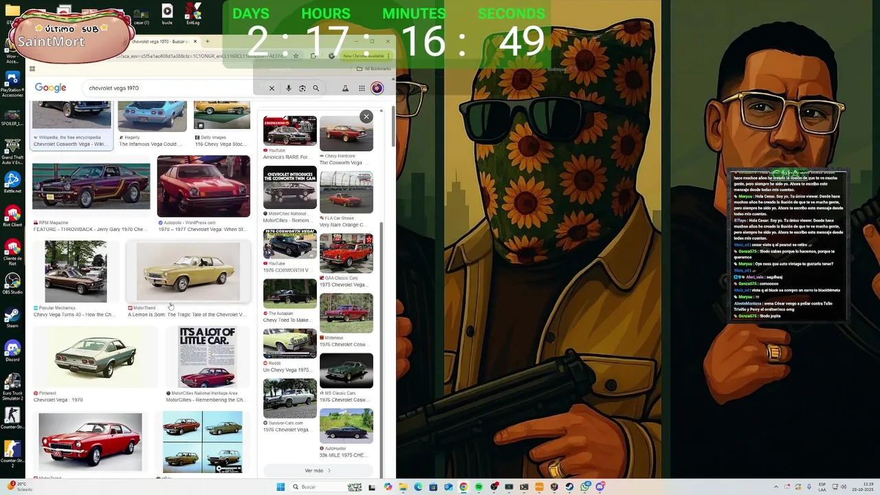880x495 pixels.
Task: Close the 'chevrolet vega 1970' tab
Action: [195, 41]
